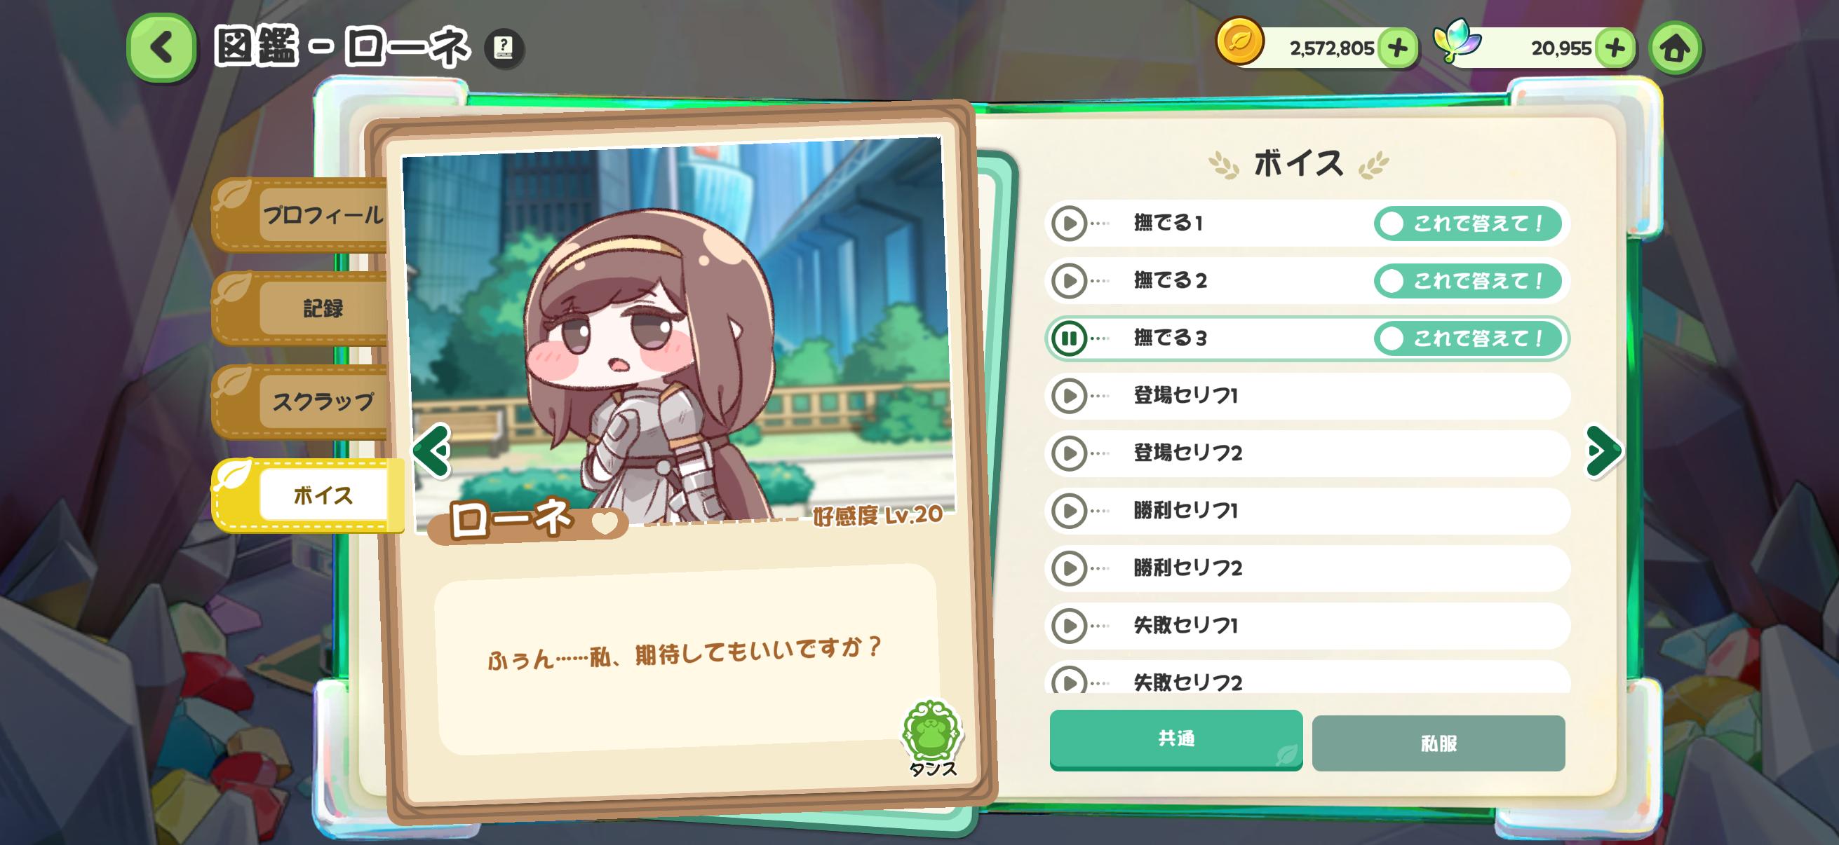Image resolution: width=1839 pixels, height=845 pixels.
Task: Show previous character with left chevron
Action: pyautogui.click(x=432, y=451)
